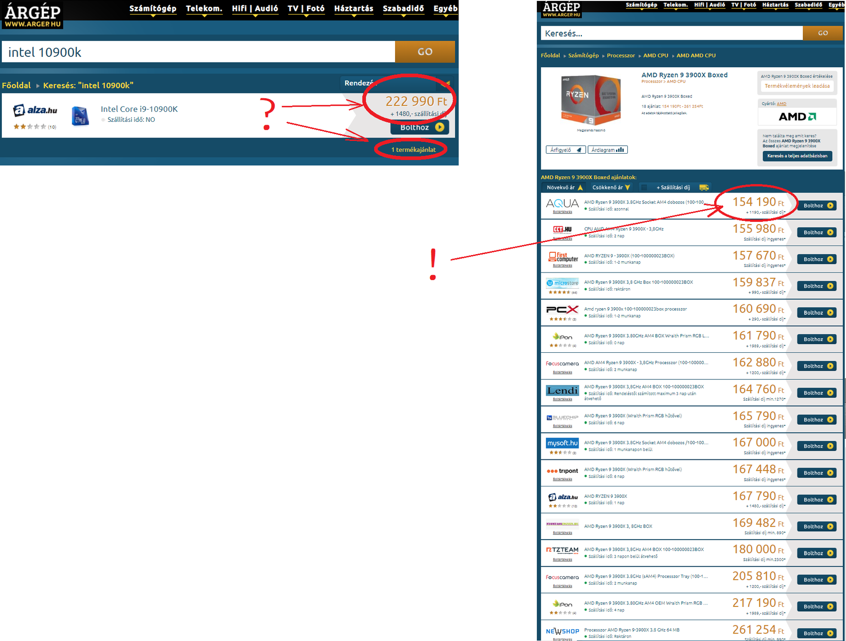Open the Szabadidő menu on the Ryzen 3900X product page
Viewport: 846px width, 641px height.
[808, 5]
